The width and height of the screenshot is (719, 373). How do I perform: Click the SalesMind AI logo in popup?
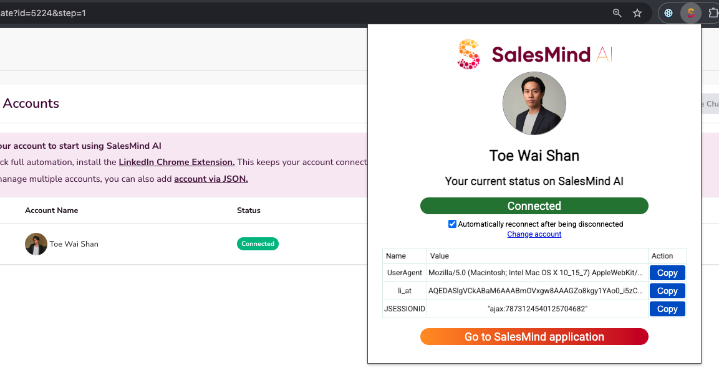[534, 54]
